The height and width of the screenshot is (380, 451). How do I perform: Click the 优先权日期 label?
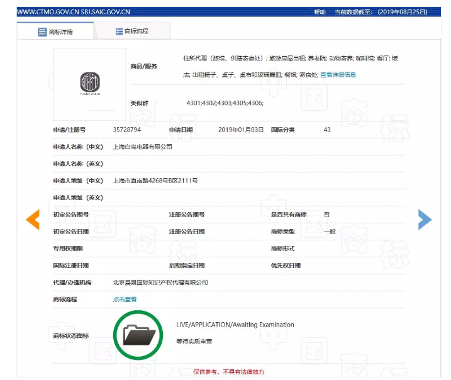[x=286, y=265]
